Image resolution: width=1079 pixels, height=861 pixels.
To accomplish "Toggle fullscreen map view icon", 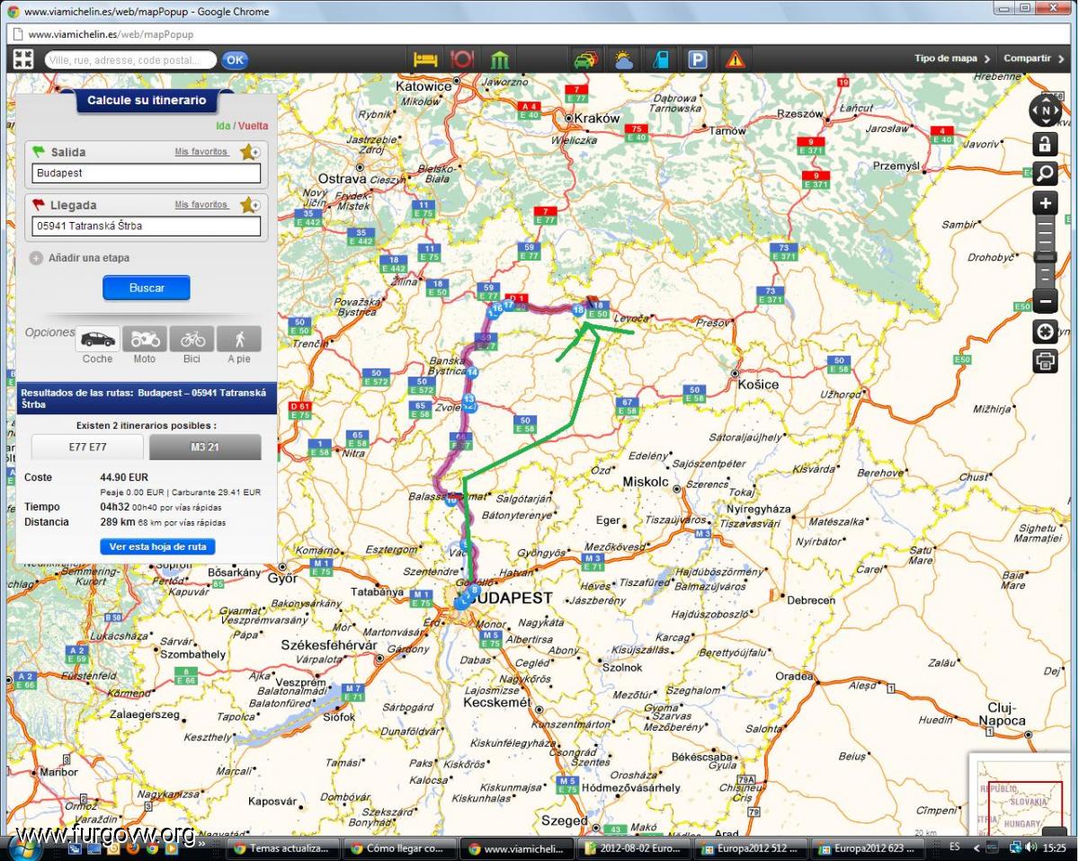I will 23,59.
